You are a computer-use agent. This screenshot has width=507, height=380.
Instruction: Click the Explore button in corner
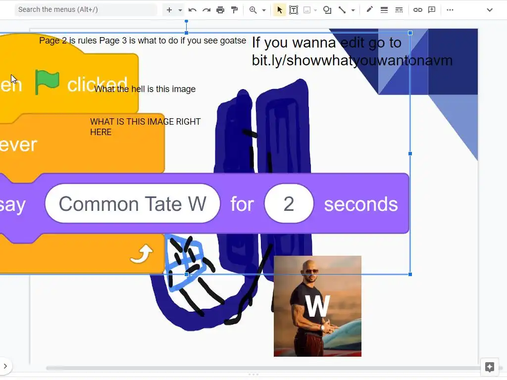coord(490,367)
